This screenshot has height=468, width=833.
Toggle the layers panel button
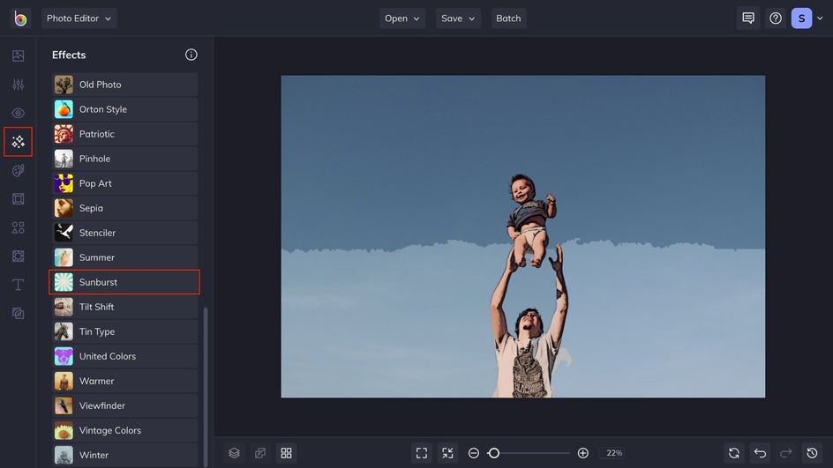coord(234,453)
